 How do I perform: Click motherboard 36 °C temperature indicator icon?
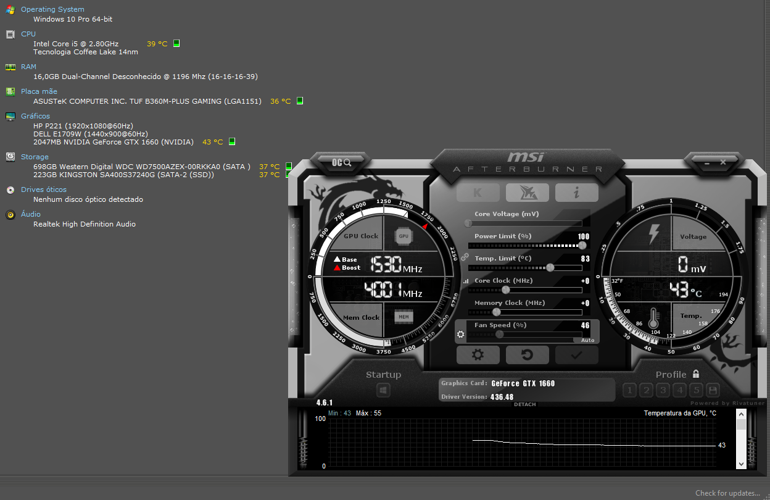coord(300,101)
